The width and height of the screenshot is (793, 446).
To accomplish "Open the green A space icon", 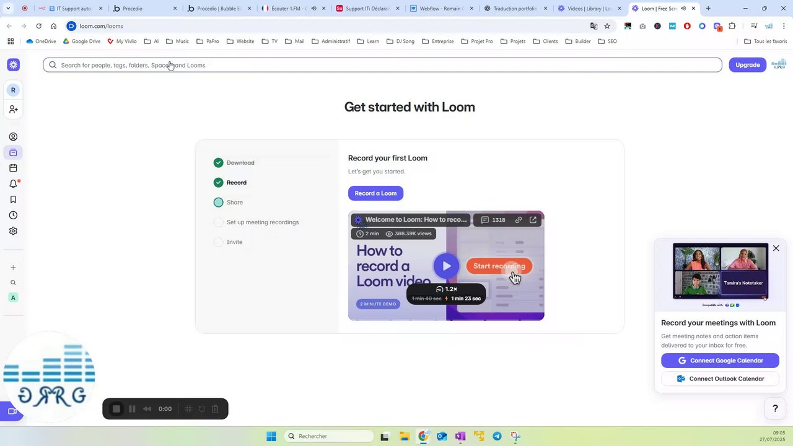I will point(13,298).
